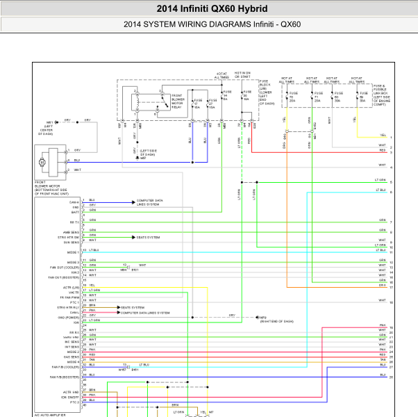The width and height of the screenshot is (418, 417).
Task: Select the 'STRG HTR SW' pin label
Action: [68, 237]
